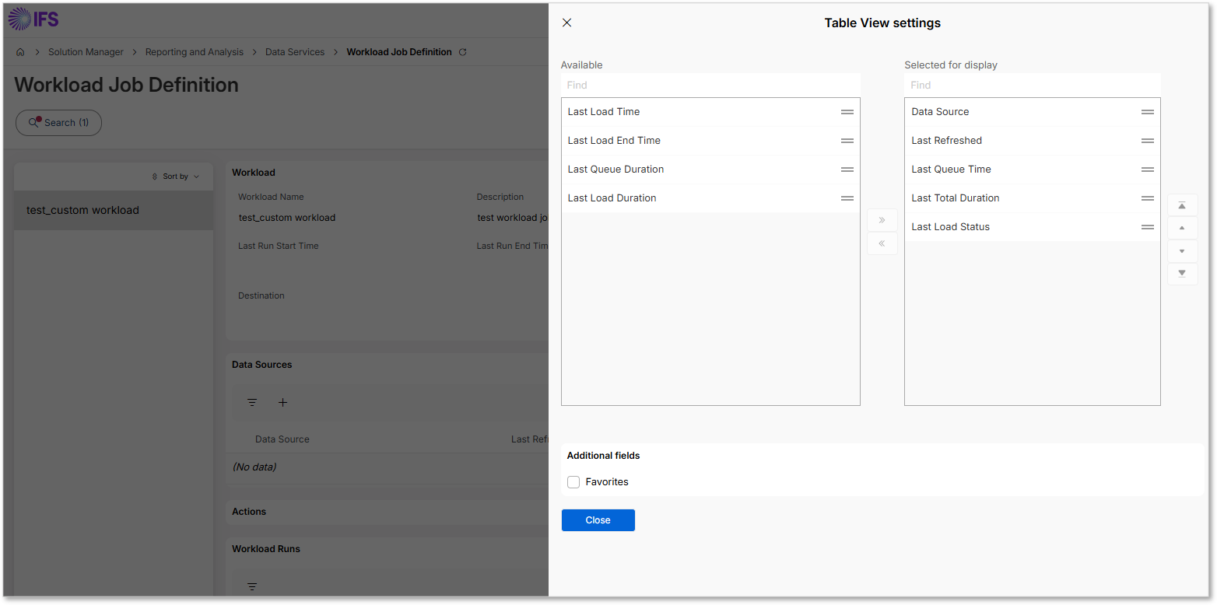Click the drag handle for Last Load Time
The image size is (1217, 605).
[x=847, y=112]
